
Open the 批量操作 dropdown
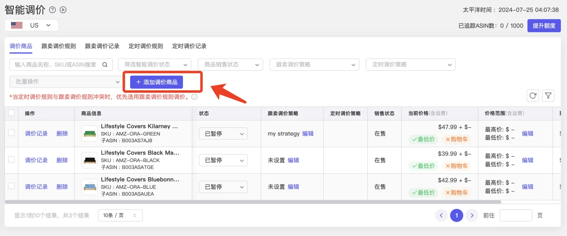pyautogui.click(x=65, y=82)
